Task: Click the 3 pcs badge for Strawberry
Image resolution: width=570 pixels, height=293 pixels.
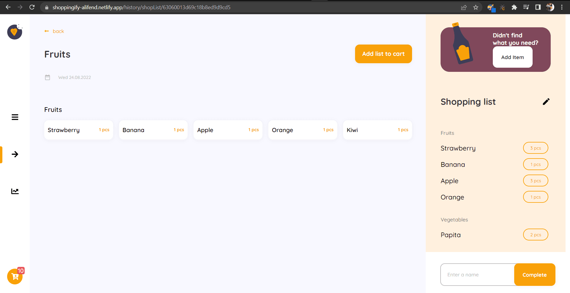Action: pyautogui.click(x=535, y=148)
